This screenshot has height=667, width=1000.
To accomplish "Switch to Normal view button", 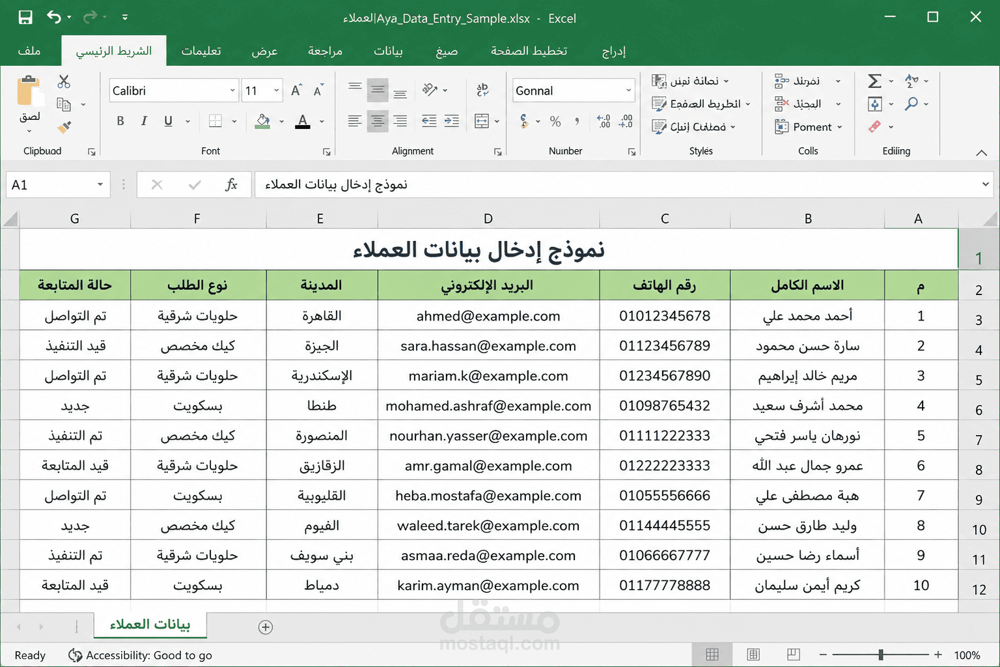I will point(712,655).
